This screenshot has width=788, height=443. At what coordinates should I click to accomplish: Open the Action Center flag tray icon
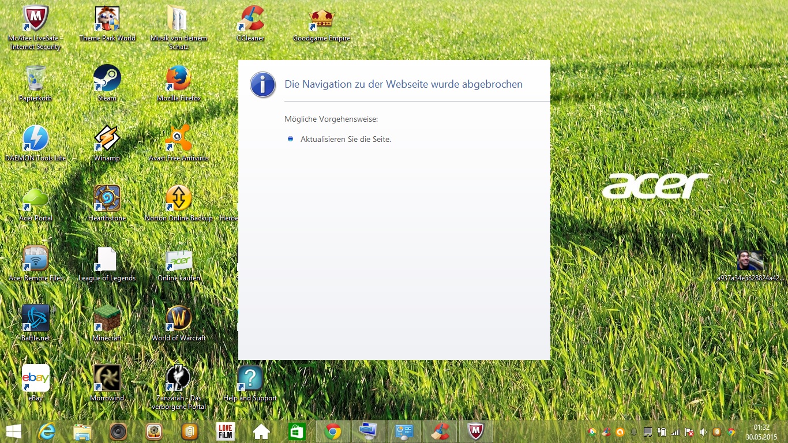(689, 431)
